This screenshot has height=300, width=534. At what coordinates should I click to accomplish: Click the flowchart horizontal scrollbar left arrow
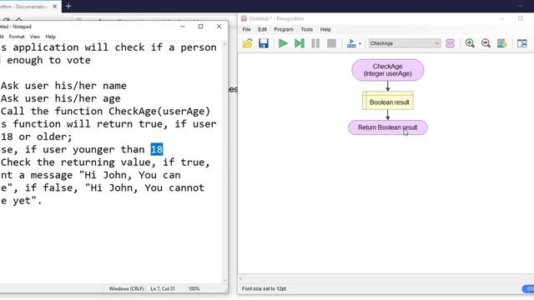point(241,278)
